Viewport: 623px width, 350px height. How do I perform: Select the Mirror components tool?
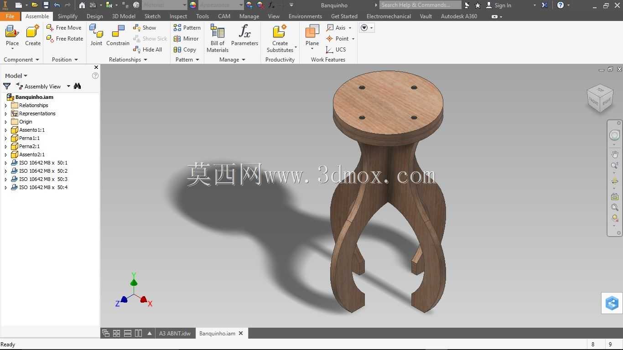(x=186, y=39)
